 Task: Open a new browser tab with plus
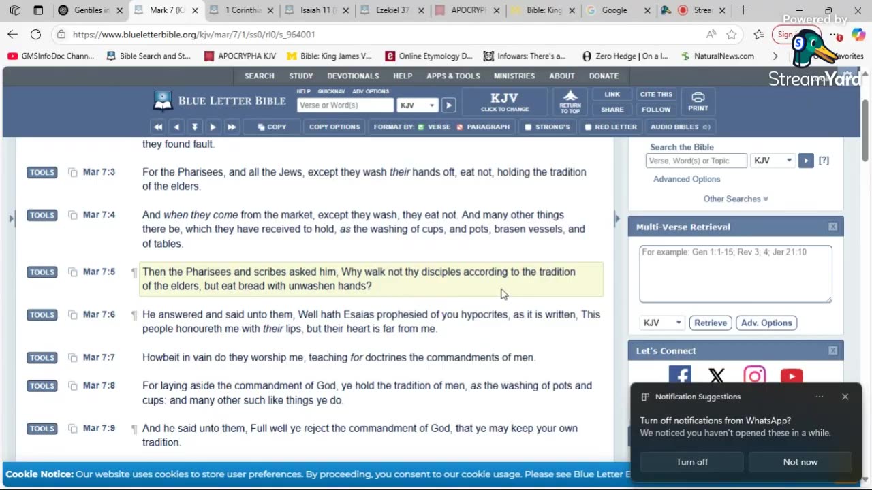point(743,10)
